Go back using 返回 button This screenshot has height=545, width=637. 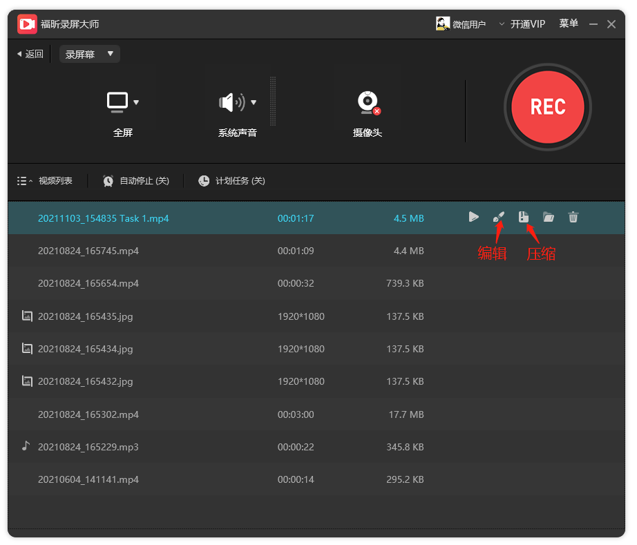tap(30, 54)
